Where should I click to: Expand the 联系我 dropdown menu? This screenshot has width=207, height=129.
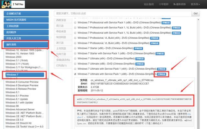tap(195, 4)
